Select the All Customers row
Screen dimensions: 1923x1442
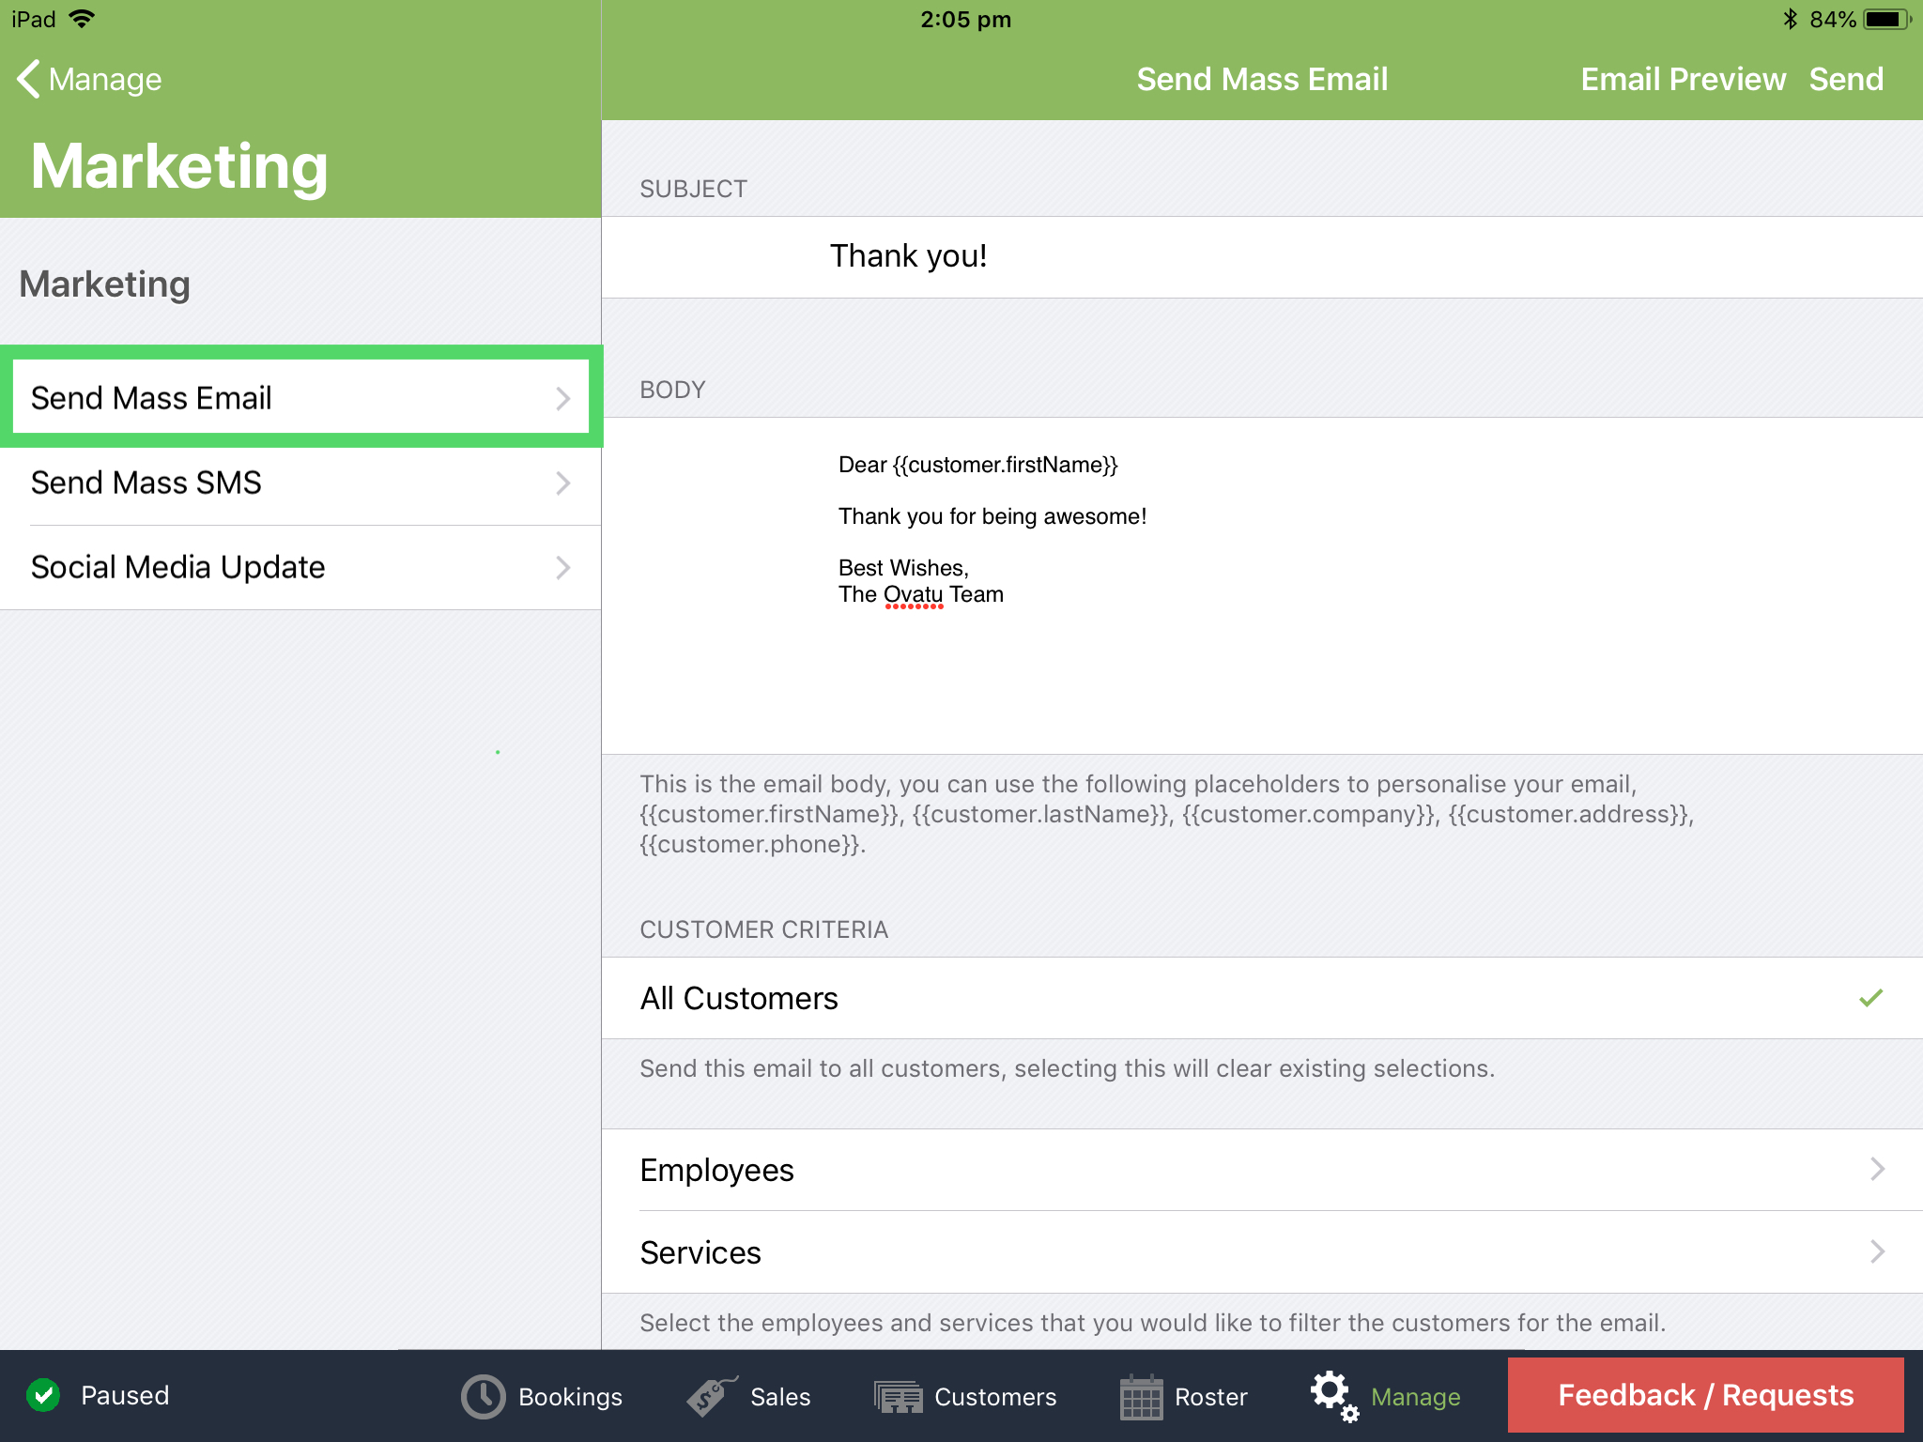[x=1262, y=998]
